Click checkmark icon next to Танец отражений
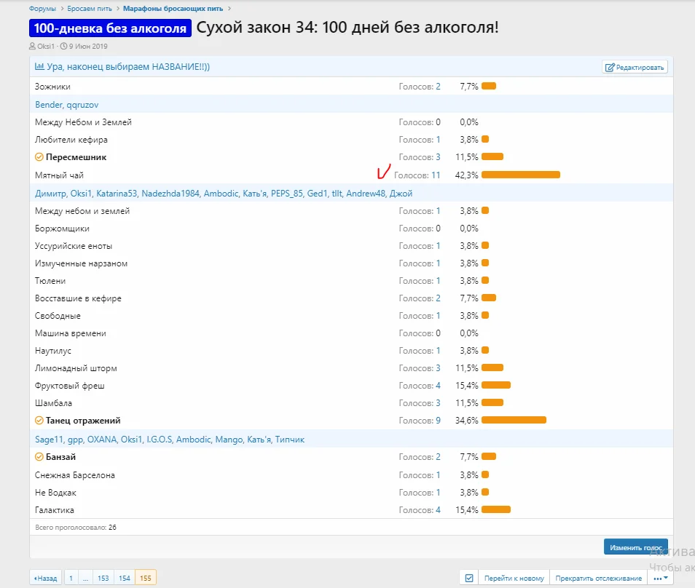Image resolution: width=695 pixels, height=588 pixels. pyautogui.click(x=39, y=421)
